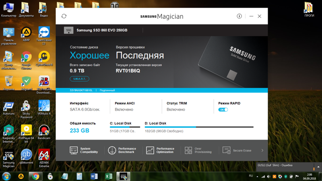
Task: Click the C: Local Disk usage bar
Action: coord(125,127)
